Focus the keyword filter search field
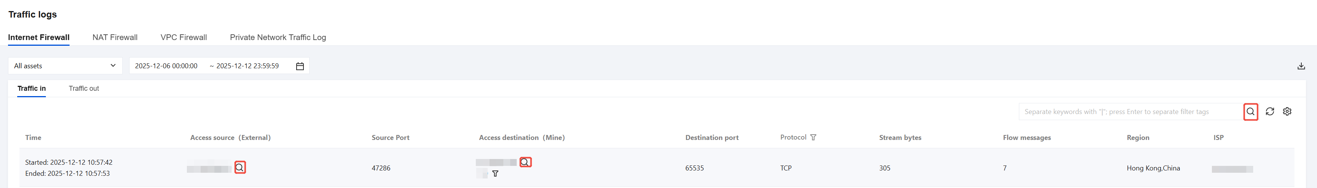Viewport: 1317px width, 188px height. 1130,112
